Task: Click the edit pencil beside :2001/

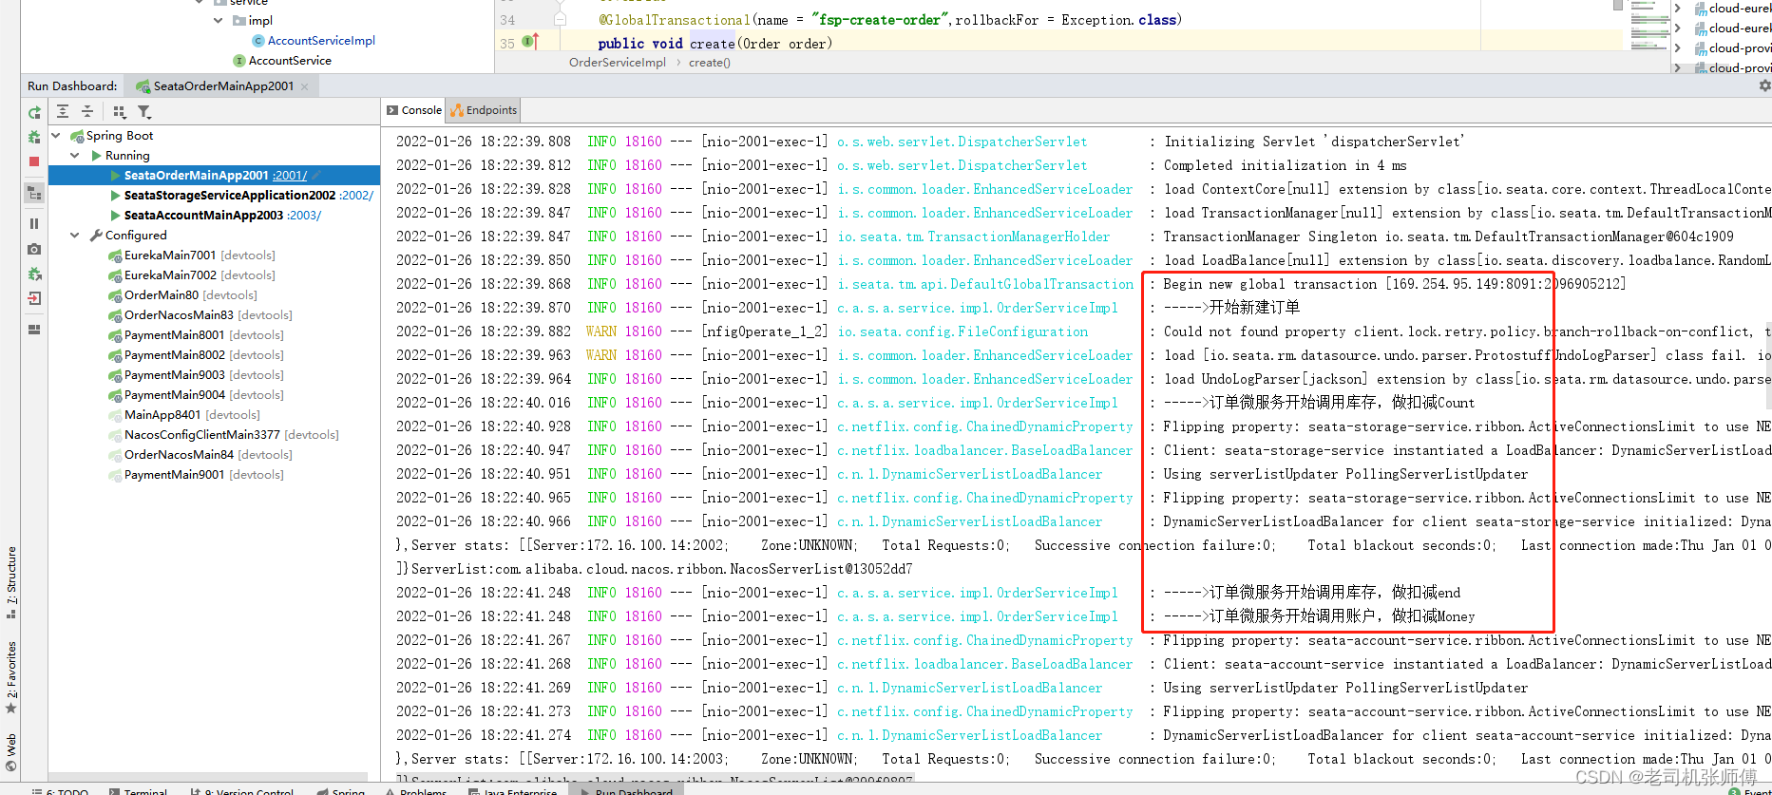Action: (316, 176)
